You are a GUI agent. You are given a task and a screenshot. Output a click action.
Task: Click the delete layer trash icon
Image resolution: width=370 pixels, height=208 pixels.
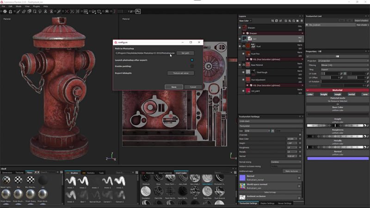pos(302,21)
